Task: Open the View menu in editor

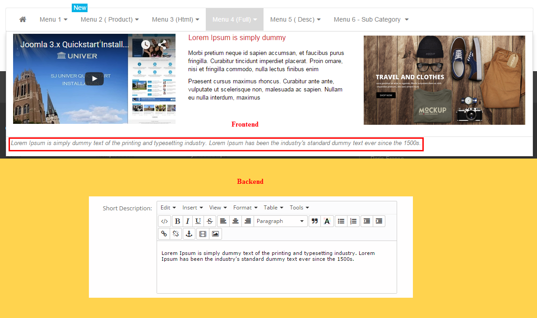Action: (x=218, y=208)
